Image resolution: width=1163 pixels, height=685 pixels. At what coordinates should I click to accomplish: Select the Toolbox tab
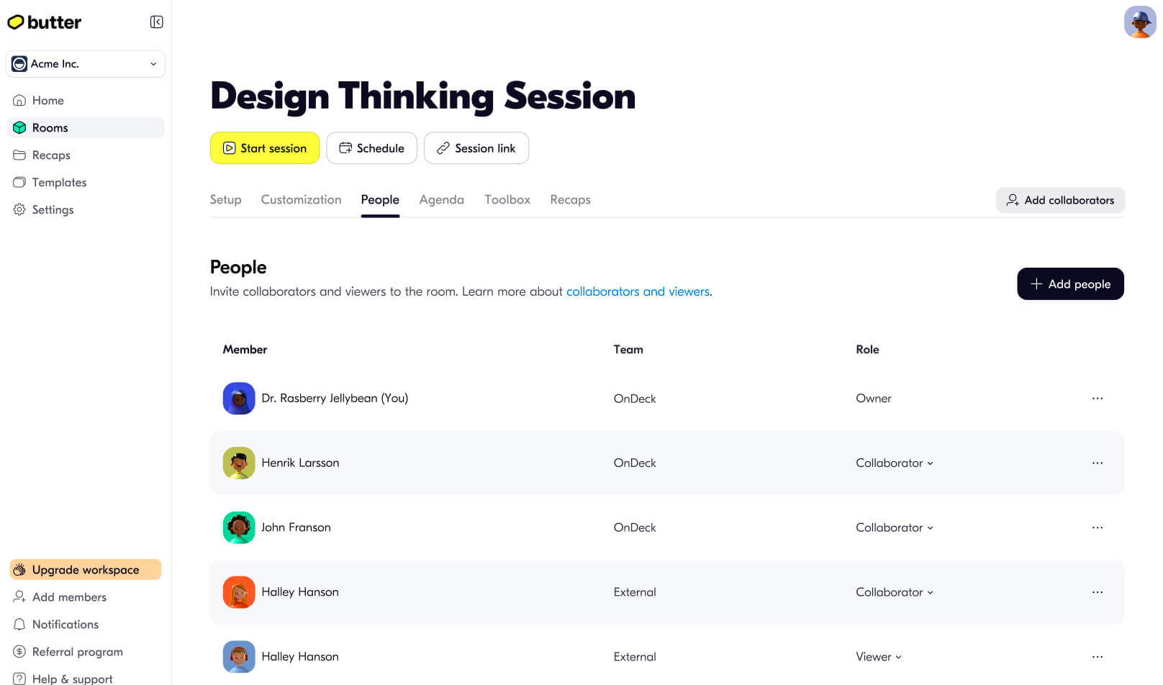pyautogui.click(x=507, y=200)
